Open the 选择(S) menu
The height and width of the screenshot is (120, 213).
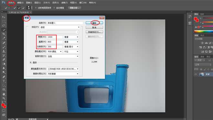click(55, 3)
